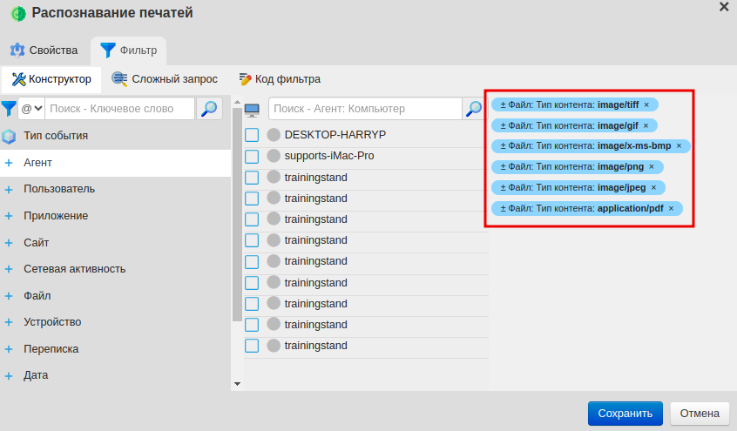The width and height of the screenshot is (737, 431).
Task: Tick the supports-iMac-Pro checkbox
Action: point(252,157)
